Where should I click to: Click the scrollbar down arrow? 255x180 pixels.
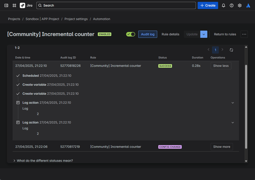[x=246, y=161]
